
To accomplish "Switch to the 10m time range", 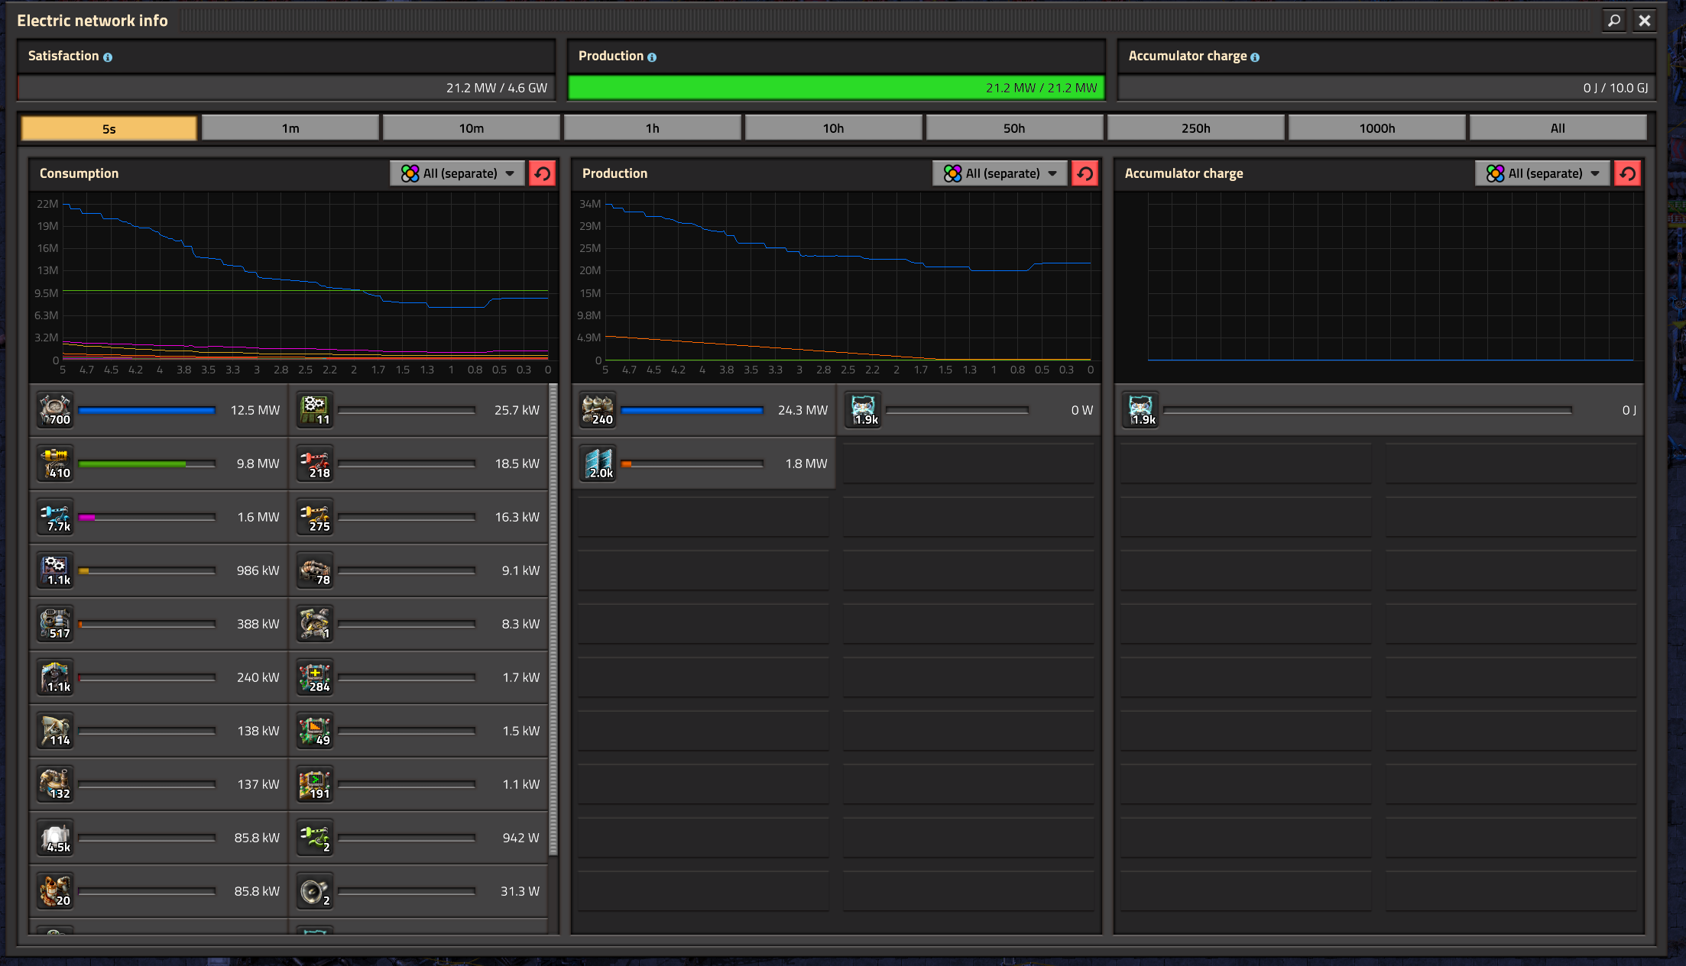I will point(472,128).
